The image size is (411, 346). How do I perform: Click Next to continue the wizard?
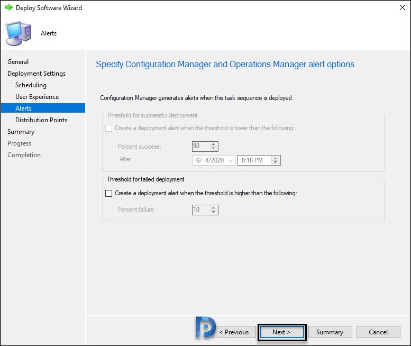tap(282, 332)
